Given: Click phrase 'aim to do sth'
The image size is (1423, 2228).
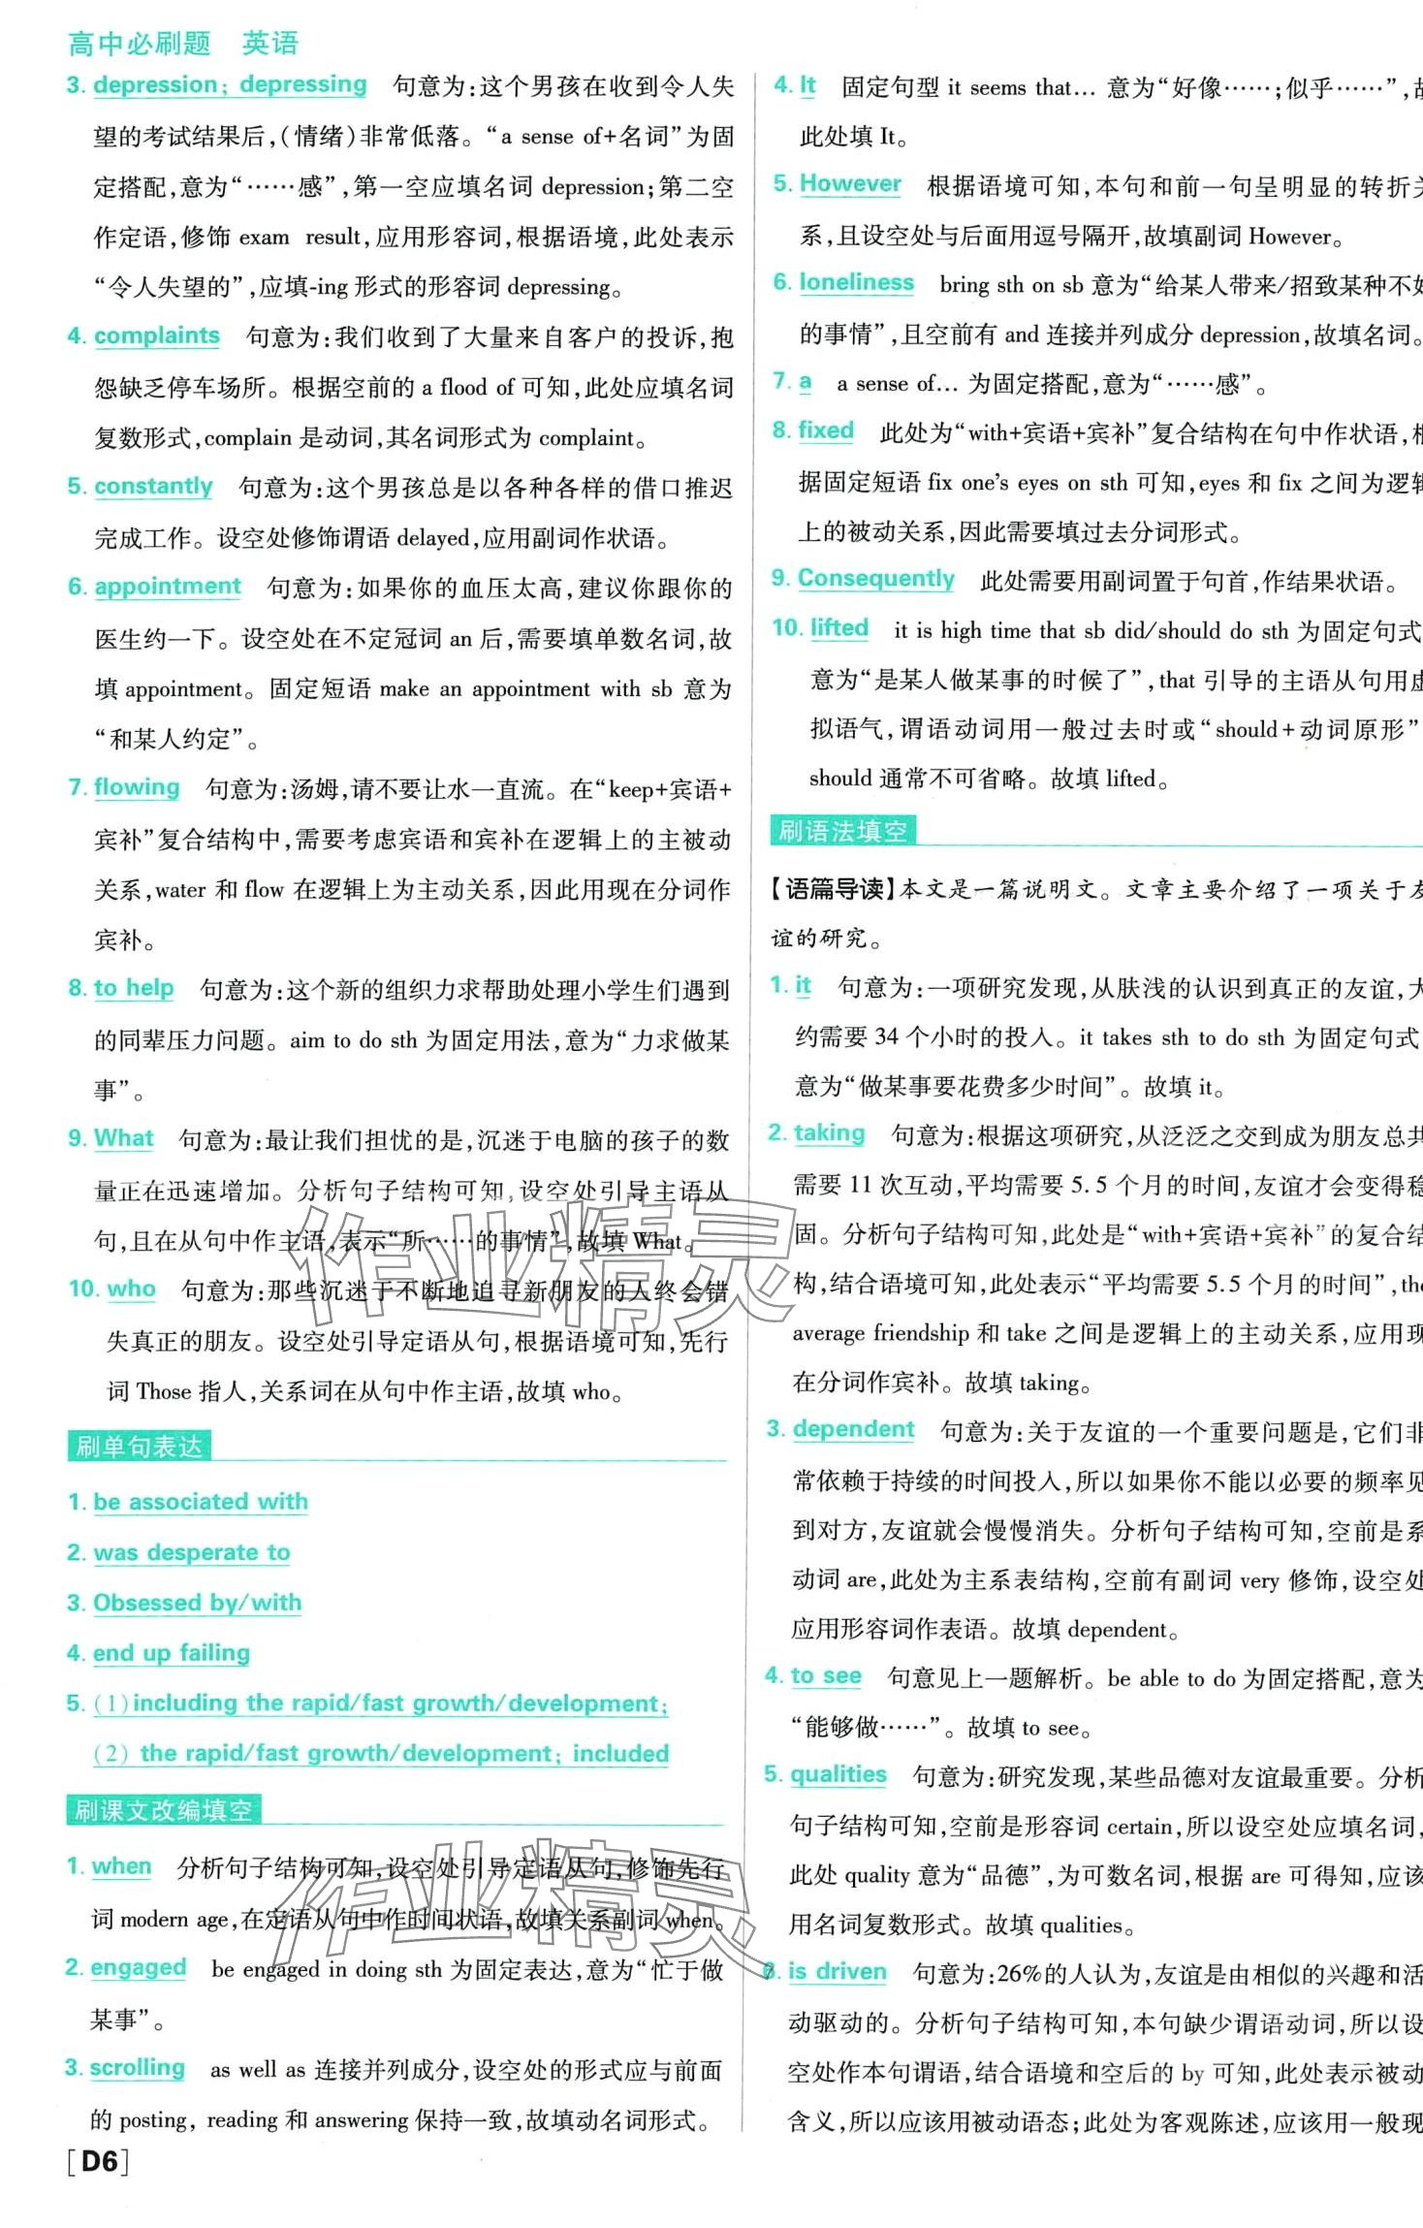Looking at the screenshot, I should [354, 1040].
